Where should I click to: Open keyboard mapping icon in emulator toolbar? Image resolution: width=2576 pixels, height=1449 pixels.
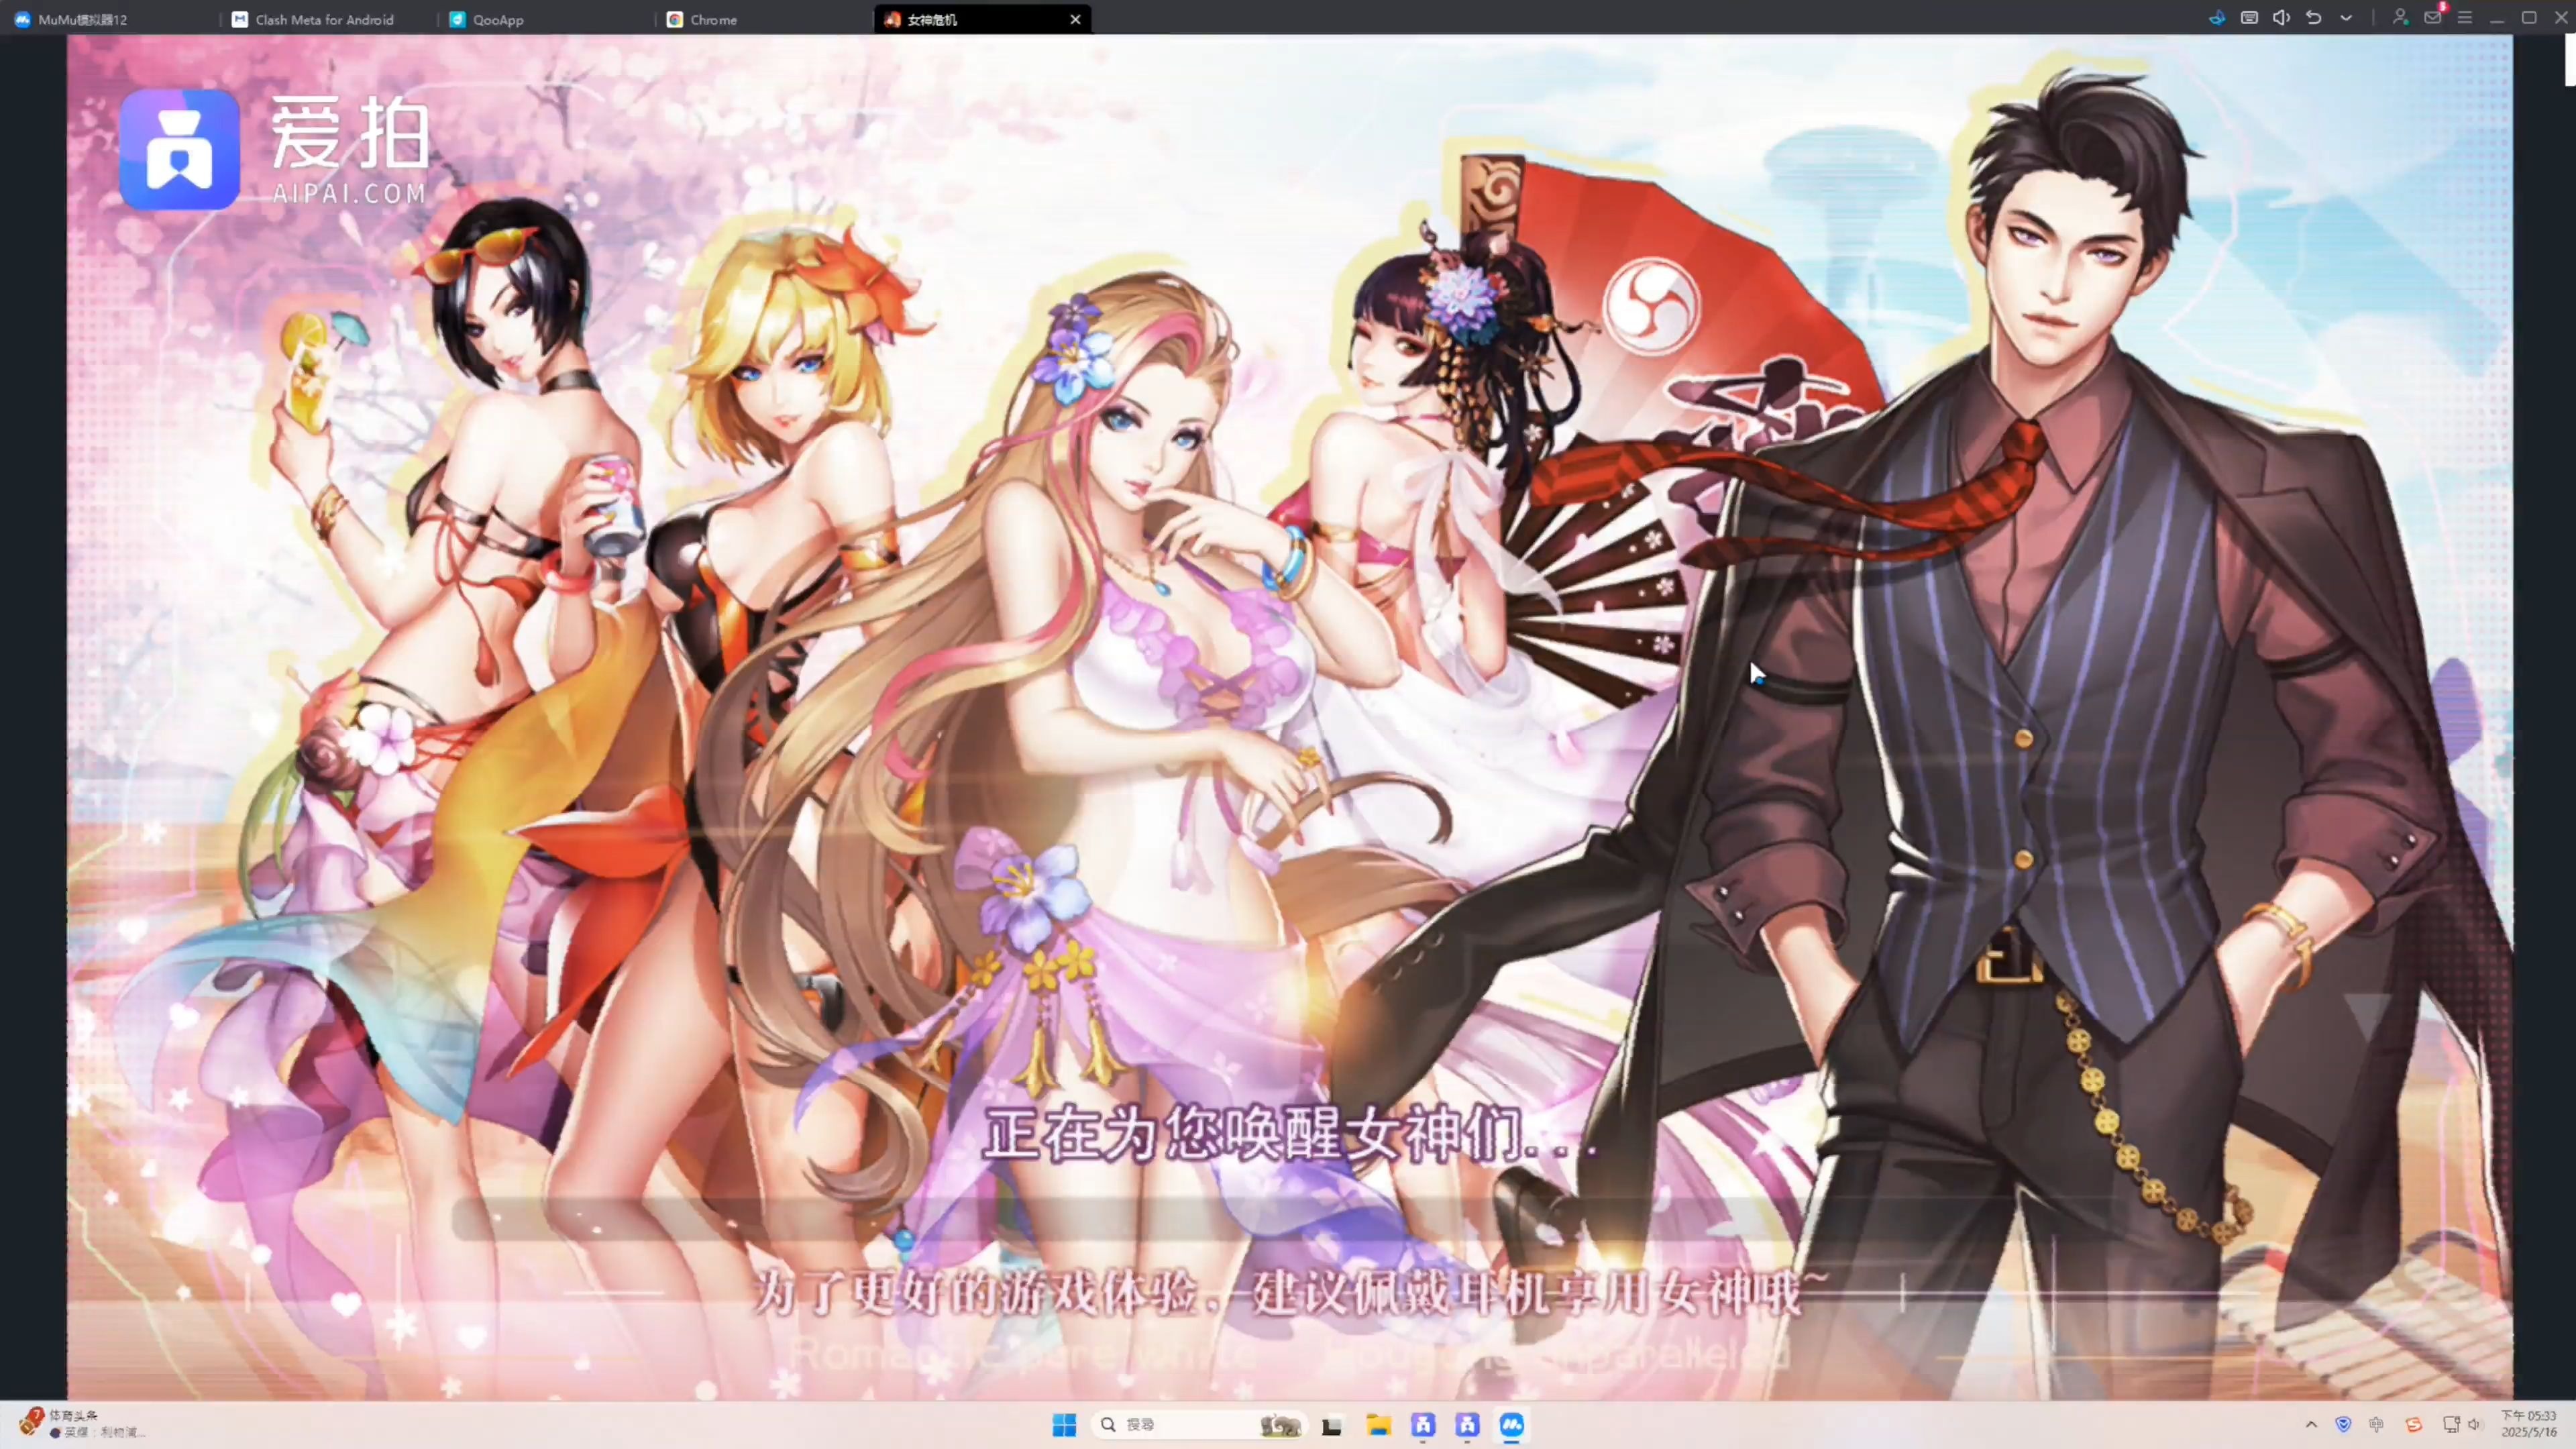click(x=2249, y=18)
